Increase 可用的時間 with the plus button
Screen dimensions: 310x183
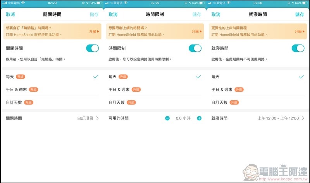199,118
